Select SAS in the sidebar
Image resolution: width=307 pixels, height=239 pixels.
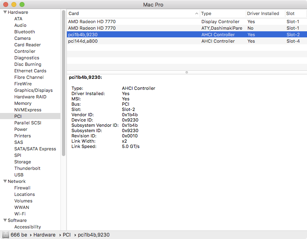point(19,142)
